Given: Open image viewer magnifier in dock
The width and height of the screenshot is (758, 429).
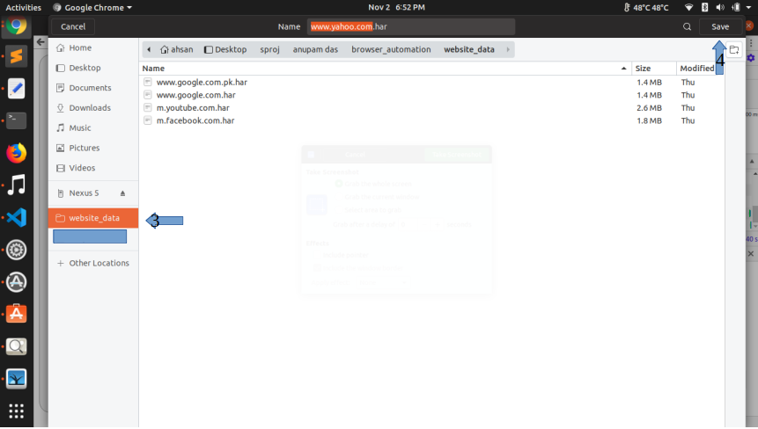Looking at the screenshot, I should click(x=16, y=346).
